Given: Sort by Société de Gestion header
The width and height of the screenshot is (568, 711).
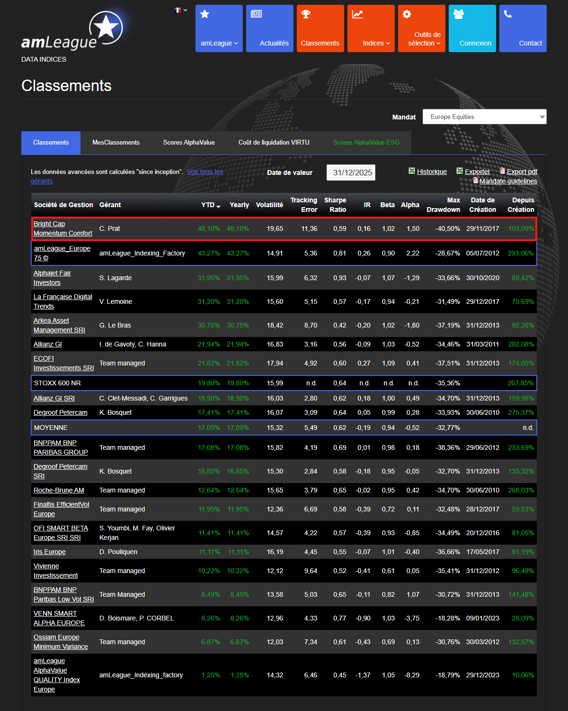Looking at the screenshot, I should click(63, 205).
